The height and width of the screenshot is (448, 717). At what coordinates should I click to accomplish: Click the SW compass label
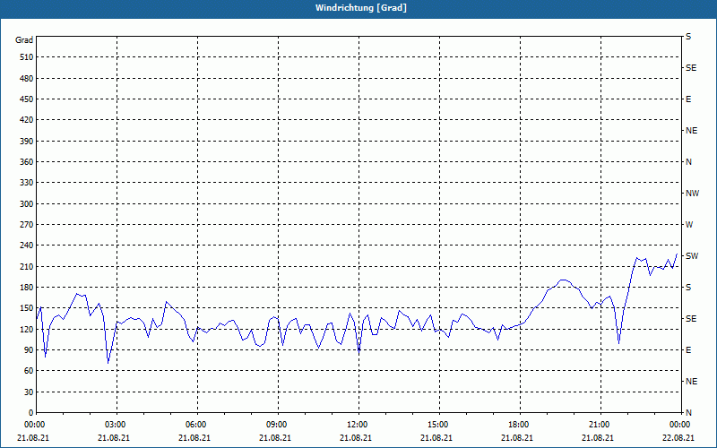click(x=692, y=256)
